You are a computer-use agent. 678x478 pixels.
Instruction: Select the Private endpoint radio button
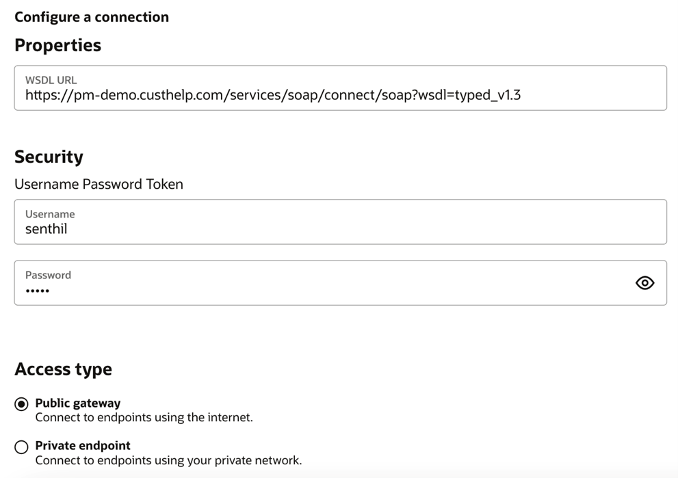click(x=21, y=447)
